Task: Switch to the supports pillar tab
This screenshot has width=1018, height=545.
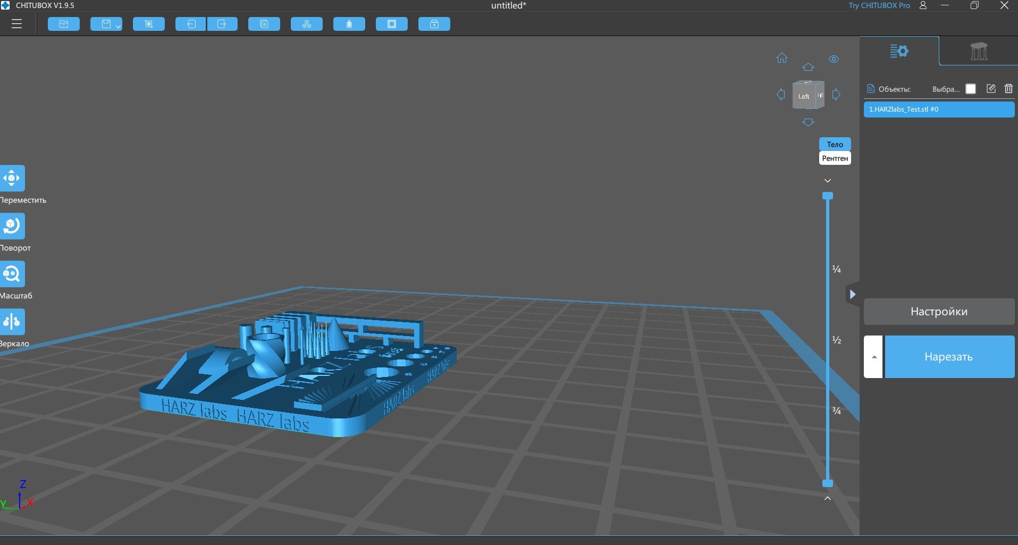Action: [x=979, y=51]
